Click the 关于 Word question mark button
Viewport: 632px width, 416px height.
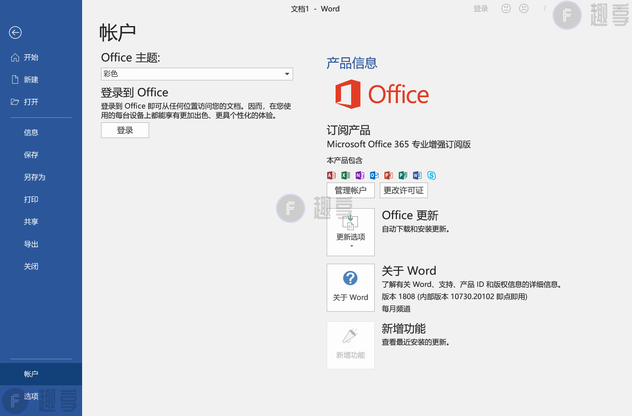(351, 288)
